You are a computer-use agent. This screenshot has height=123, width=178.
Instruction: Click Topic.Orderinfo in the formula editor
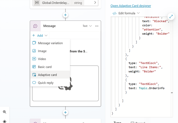pos(151,88)
